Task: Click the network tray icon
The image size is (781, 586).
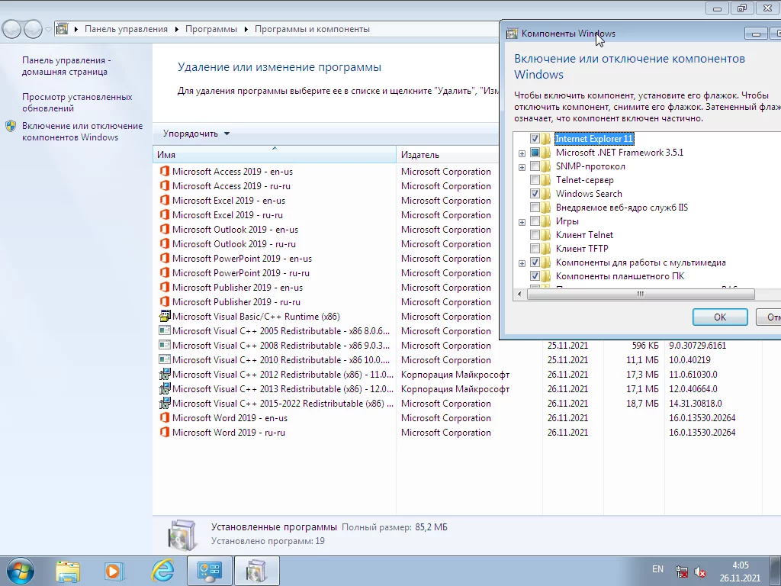Action: (x=681, y=572)
